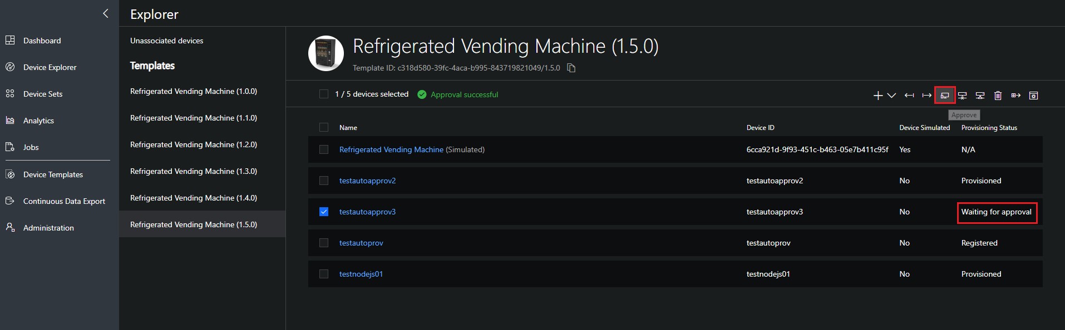Block device using server-X toolbar icon
1065x330 pixels.
click(x=962, y=96)
